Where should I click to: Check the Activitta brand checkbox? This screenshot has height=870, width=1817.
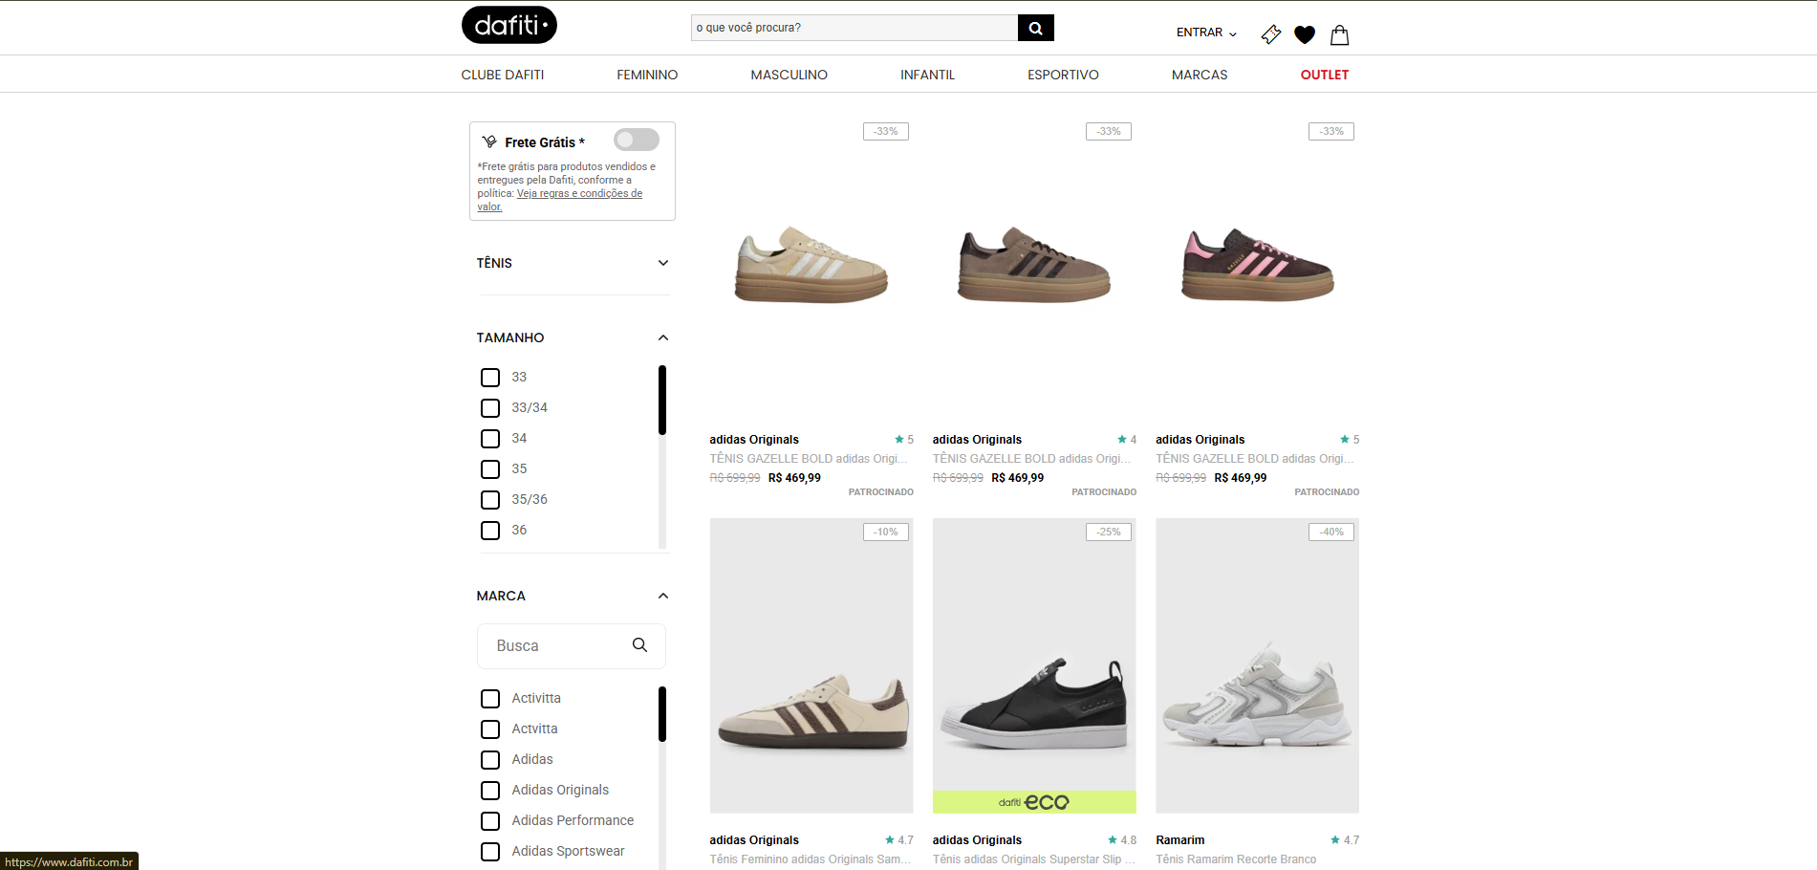[490, 699]
